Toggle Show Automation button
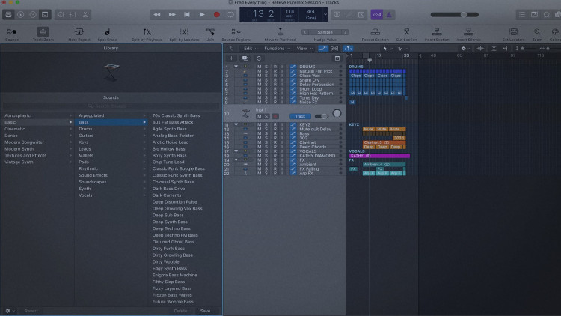 coord(322,49)
